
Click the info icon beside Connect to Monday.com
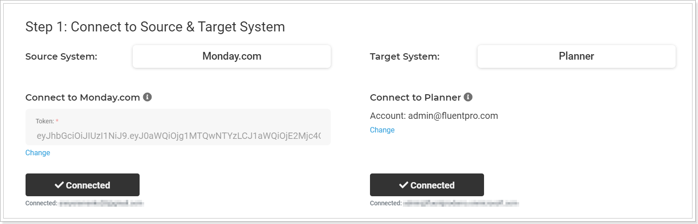[147, 97]
